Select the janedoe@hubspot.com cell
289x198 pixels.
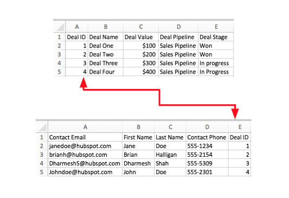click(x=85, y=146)
